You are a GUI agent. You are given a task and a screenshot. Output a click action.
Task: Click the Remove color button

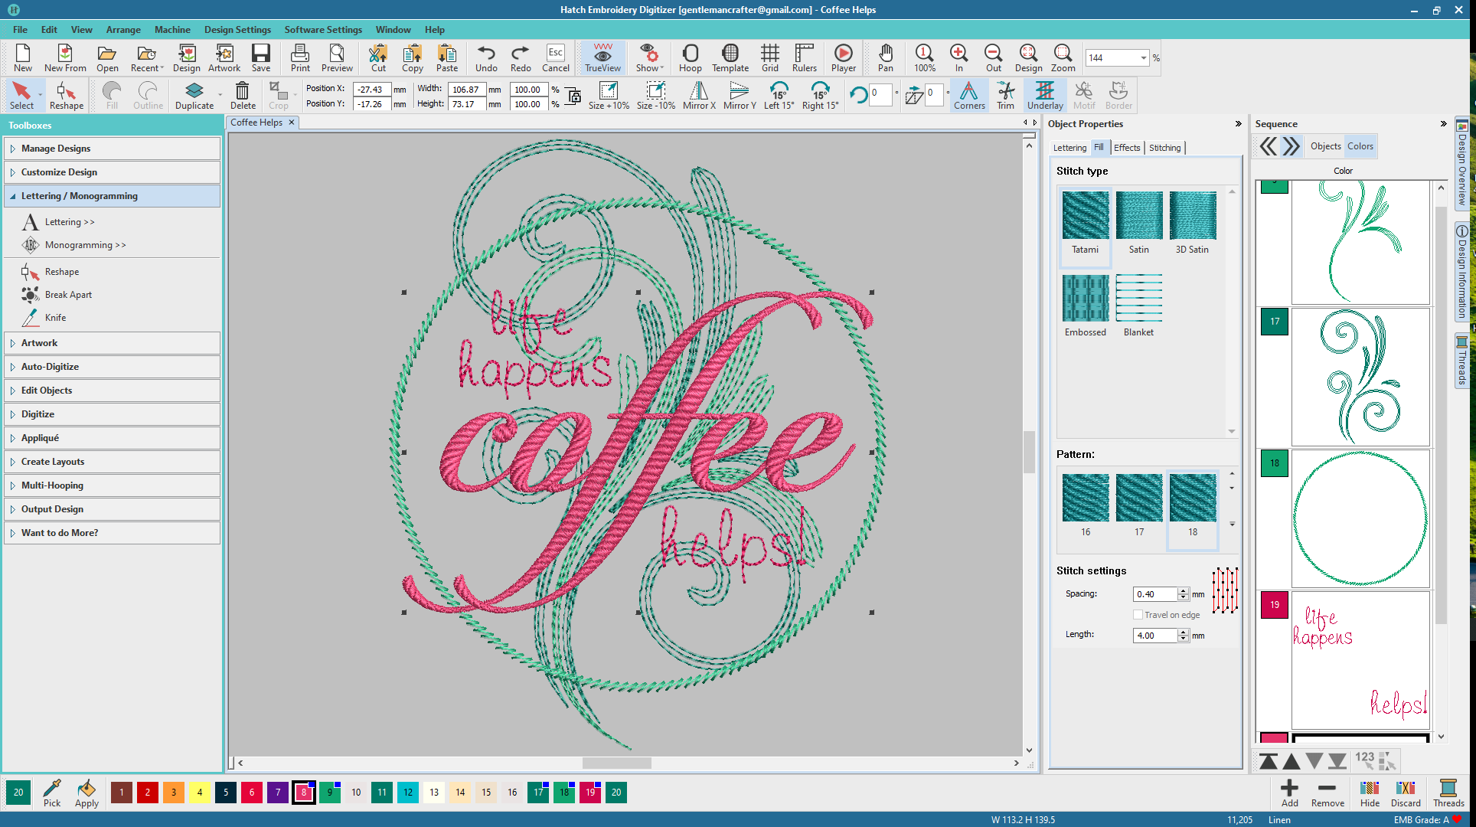click(1327, 793)
